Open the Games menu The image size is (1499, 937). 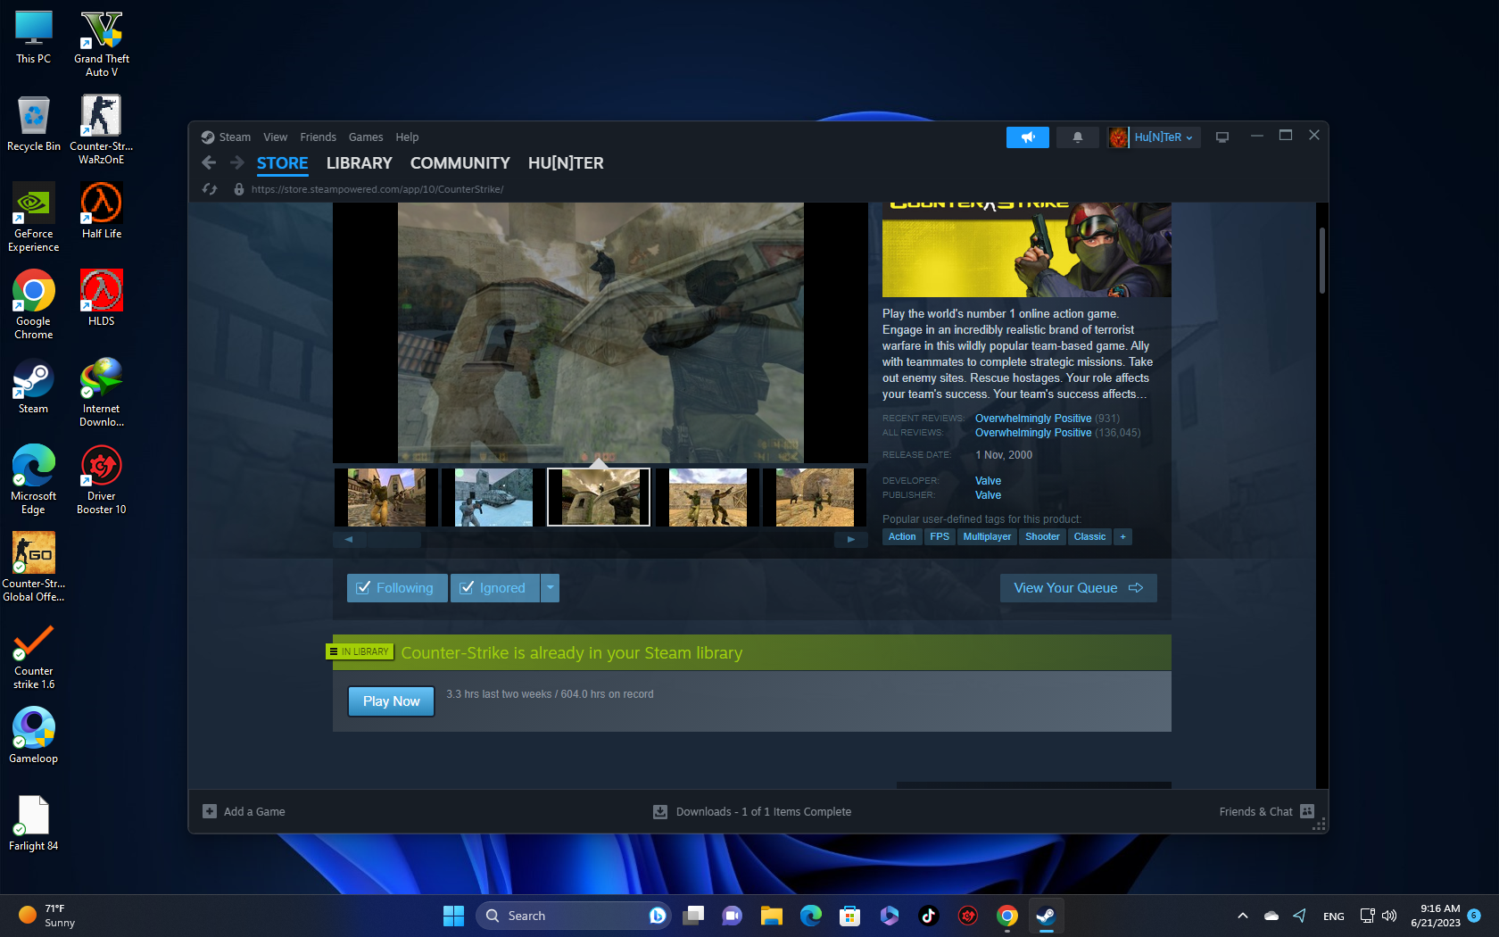(365, 137)
